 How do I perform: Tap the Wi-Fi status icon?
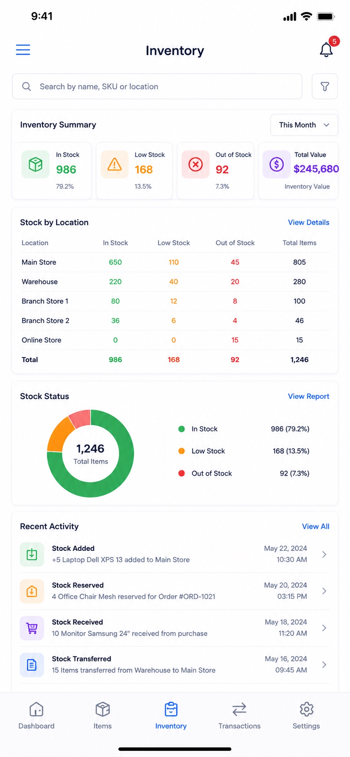coord(307,16)
